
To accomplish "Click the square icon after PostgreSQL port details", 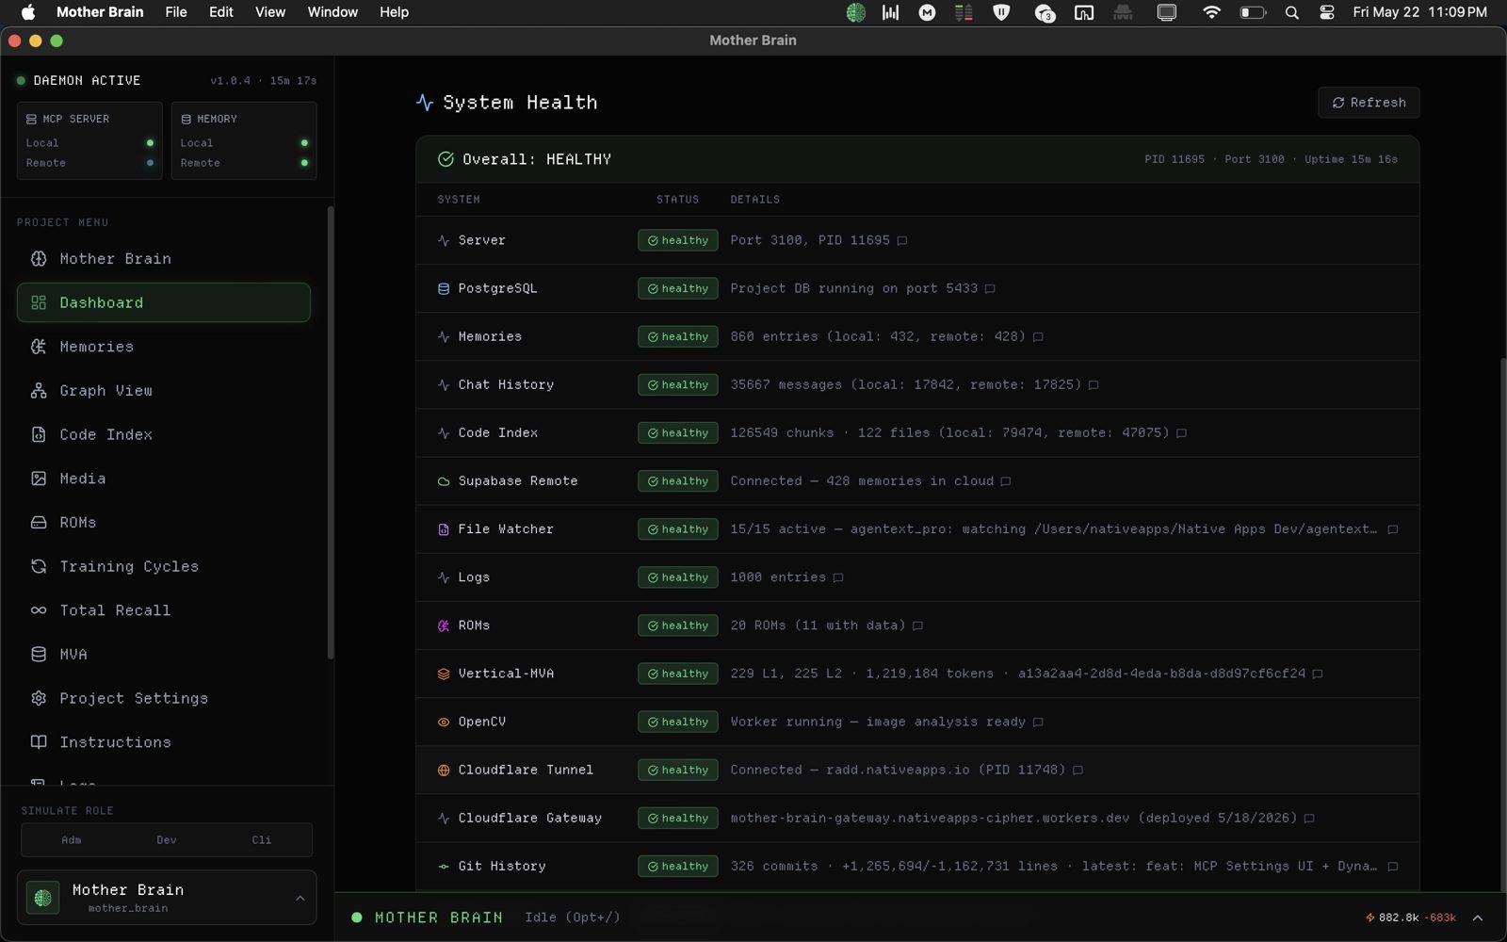I will [990, 288].
